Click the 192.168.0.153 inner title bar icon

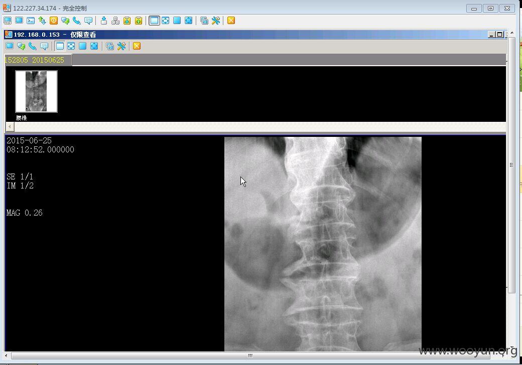point(9,34)
